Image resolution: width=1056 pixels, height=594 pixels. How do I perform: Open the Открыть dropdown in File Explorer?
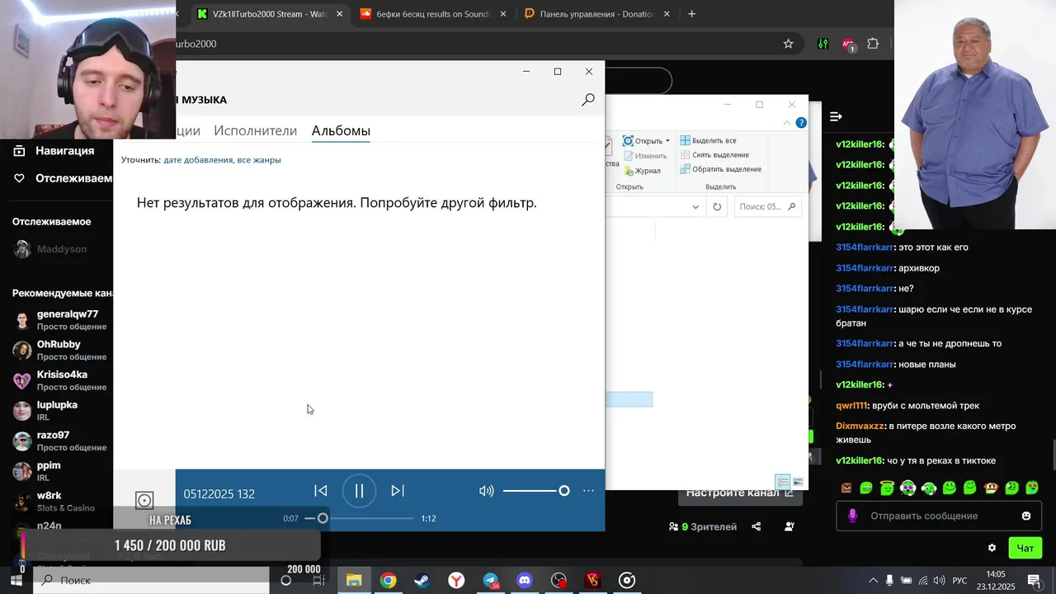(647, 141)
